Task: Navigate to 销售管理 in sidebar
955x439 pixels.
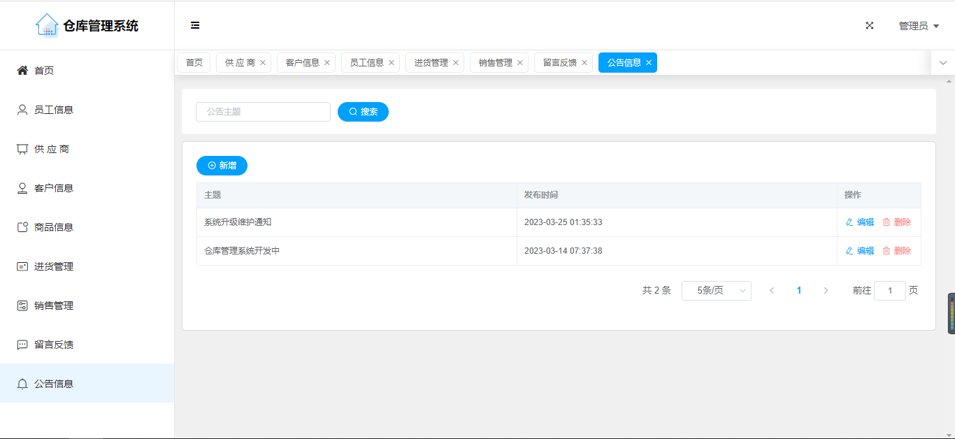Action: [x=53, y=305]
